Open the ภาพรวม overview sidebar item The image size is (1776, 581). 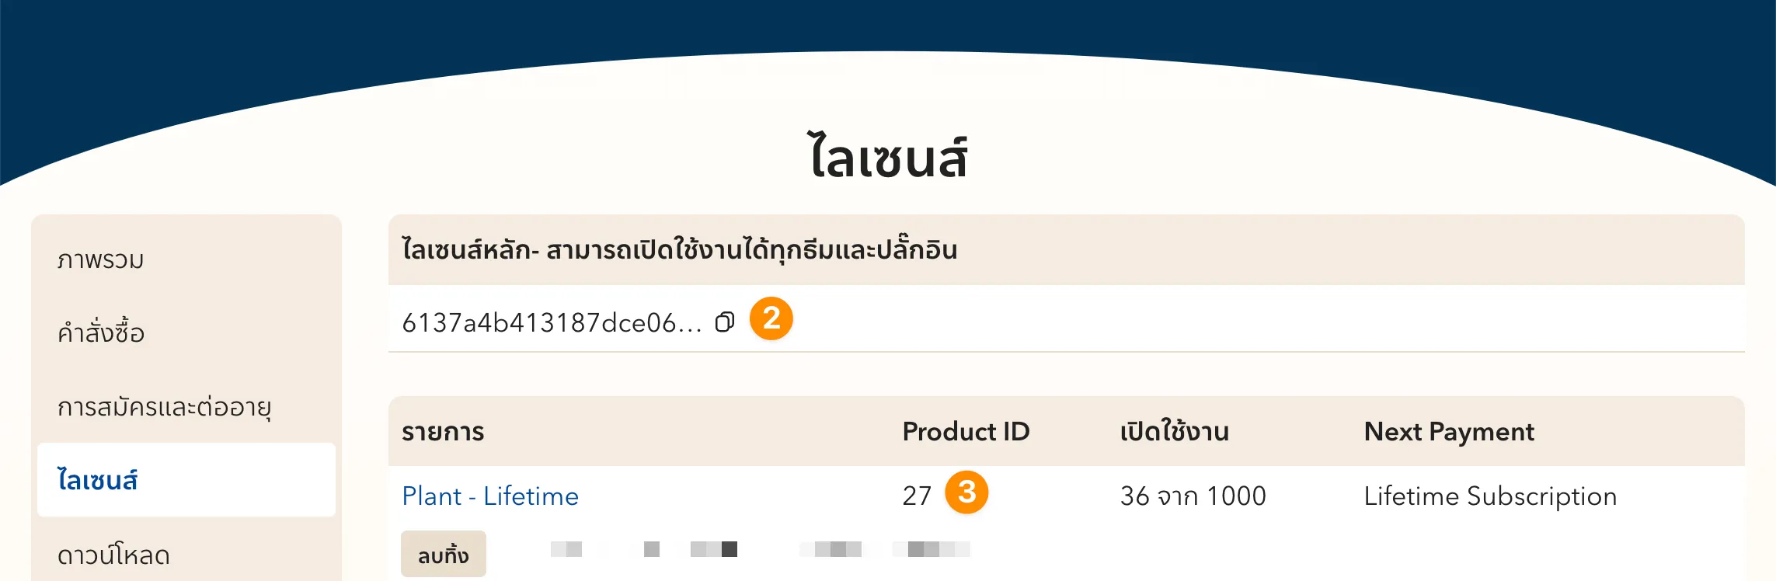click(101, 259)
